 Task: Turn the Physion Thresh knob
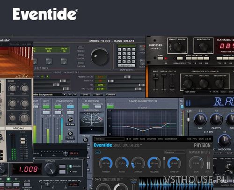click(106, 163)
